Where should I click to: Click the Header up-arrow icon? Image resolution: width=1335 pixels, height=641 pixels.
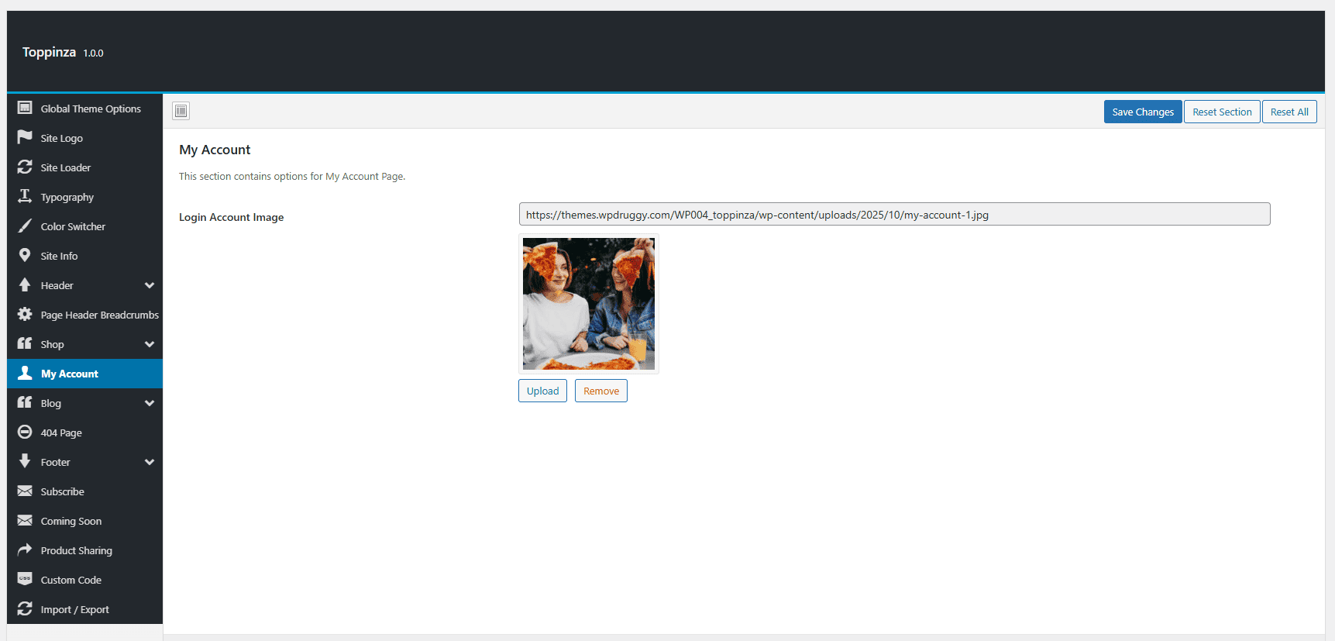(25, 284)
